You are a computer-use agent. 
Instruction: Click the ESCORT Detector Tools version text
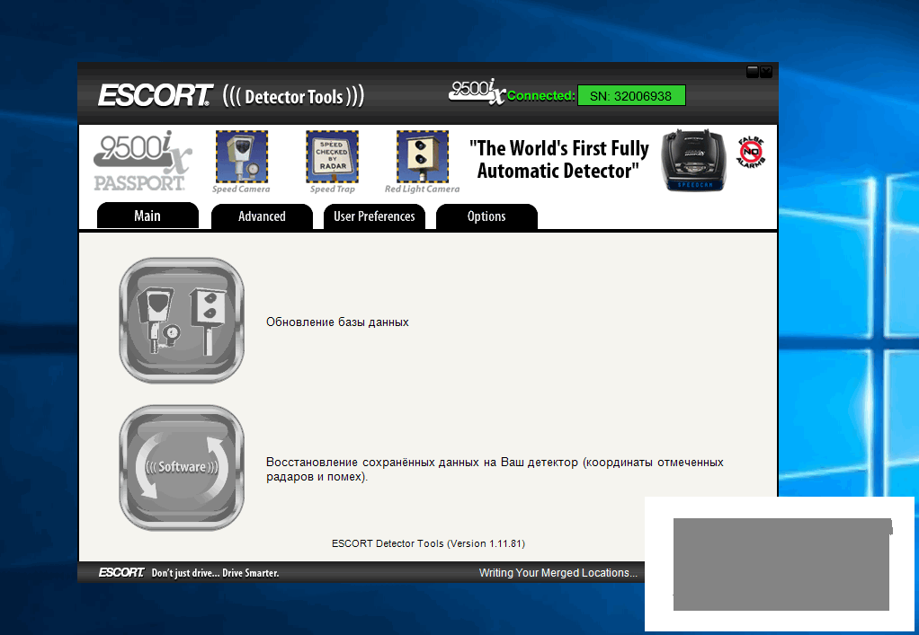click(428, 543)
